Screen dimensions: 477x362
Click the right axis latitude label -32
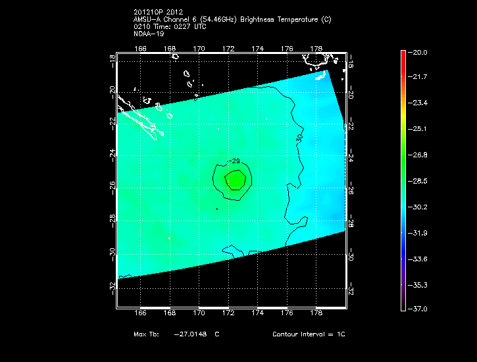tap(351, 288)
